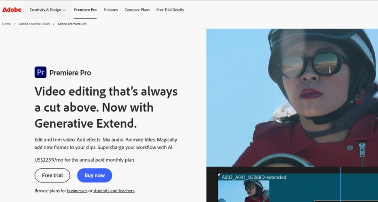Click the chevron beside Creativity & Design
This screenshot has width=378, height=202.
coord(64,10)
